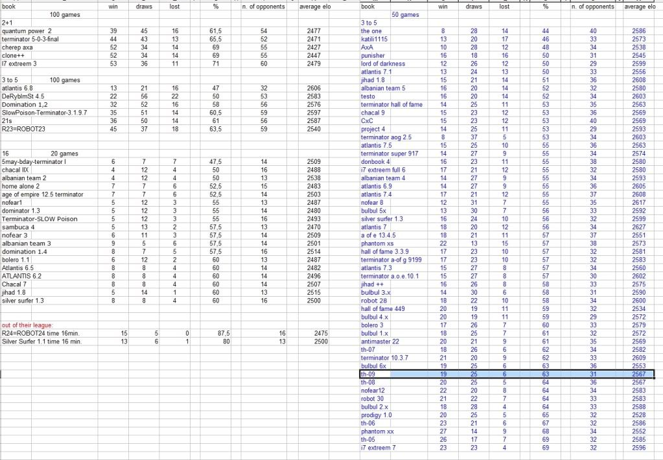Click the highlighted "th-09" cell
Viewport: 663px width, 460px height.
[368, 374]
